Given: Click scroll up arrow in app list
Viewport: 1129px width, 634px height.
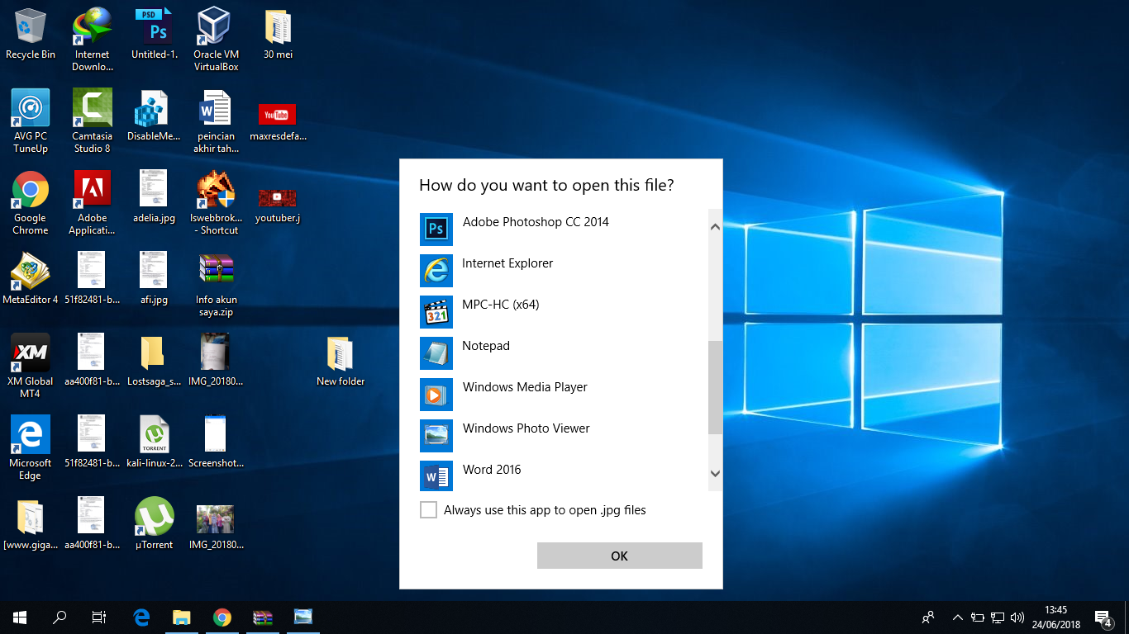Looking at the screenshot, I should (716, 226).
